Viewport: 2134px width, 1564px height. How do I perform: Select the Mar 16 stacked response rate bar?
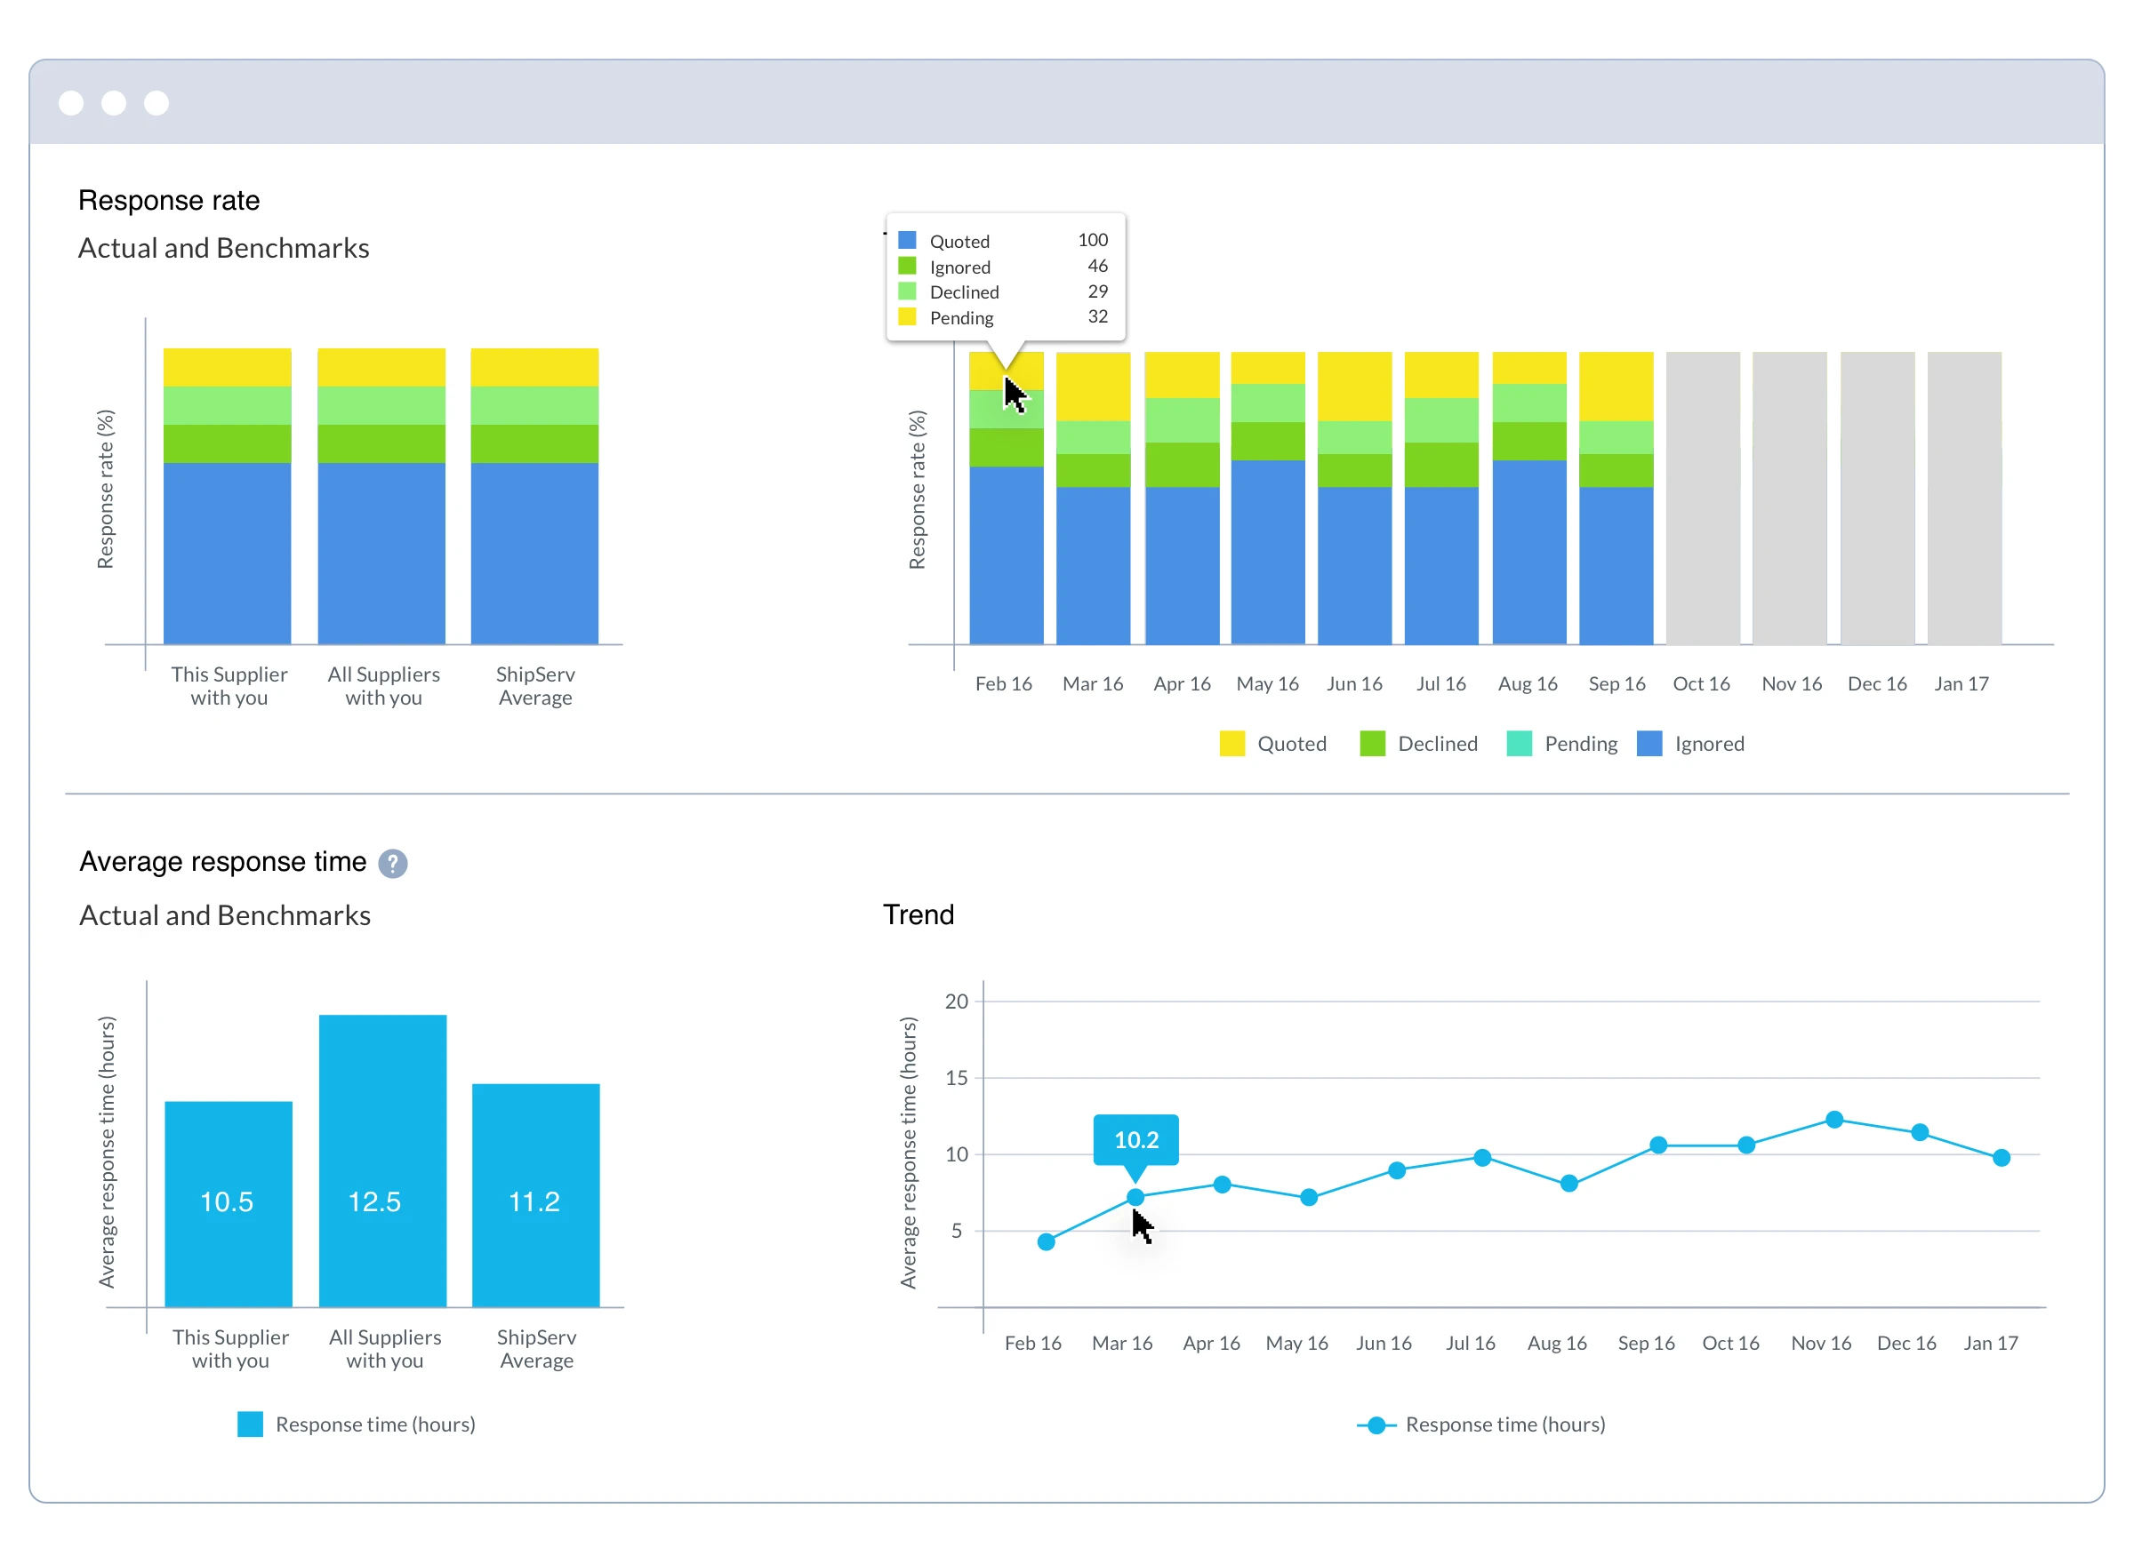click(x=1093, y=498)
